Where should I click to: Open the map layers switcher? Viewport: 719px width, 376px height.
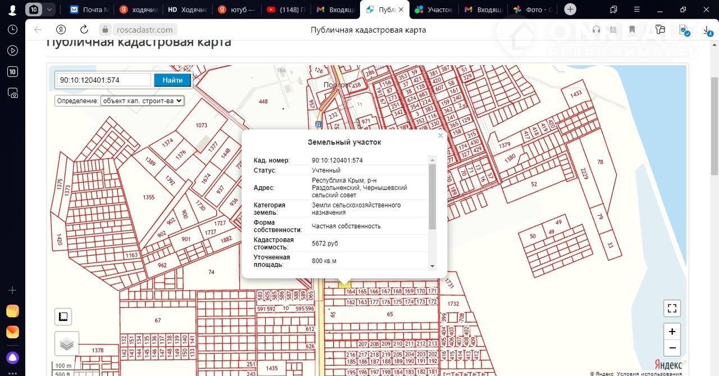click(x=67, y=343)
